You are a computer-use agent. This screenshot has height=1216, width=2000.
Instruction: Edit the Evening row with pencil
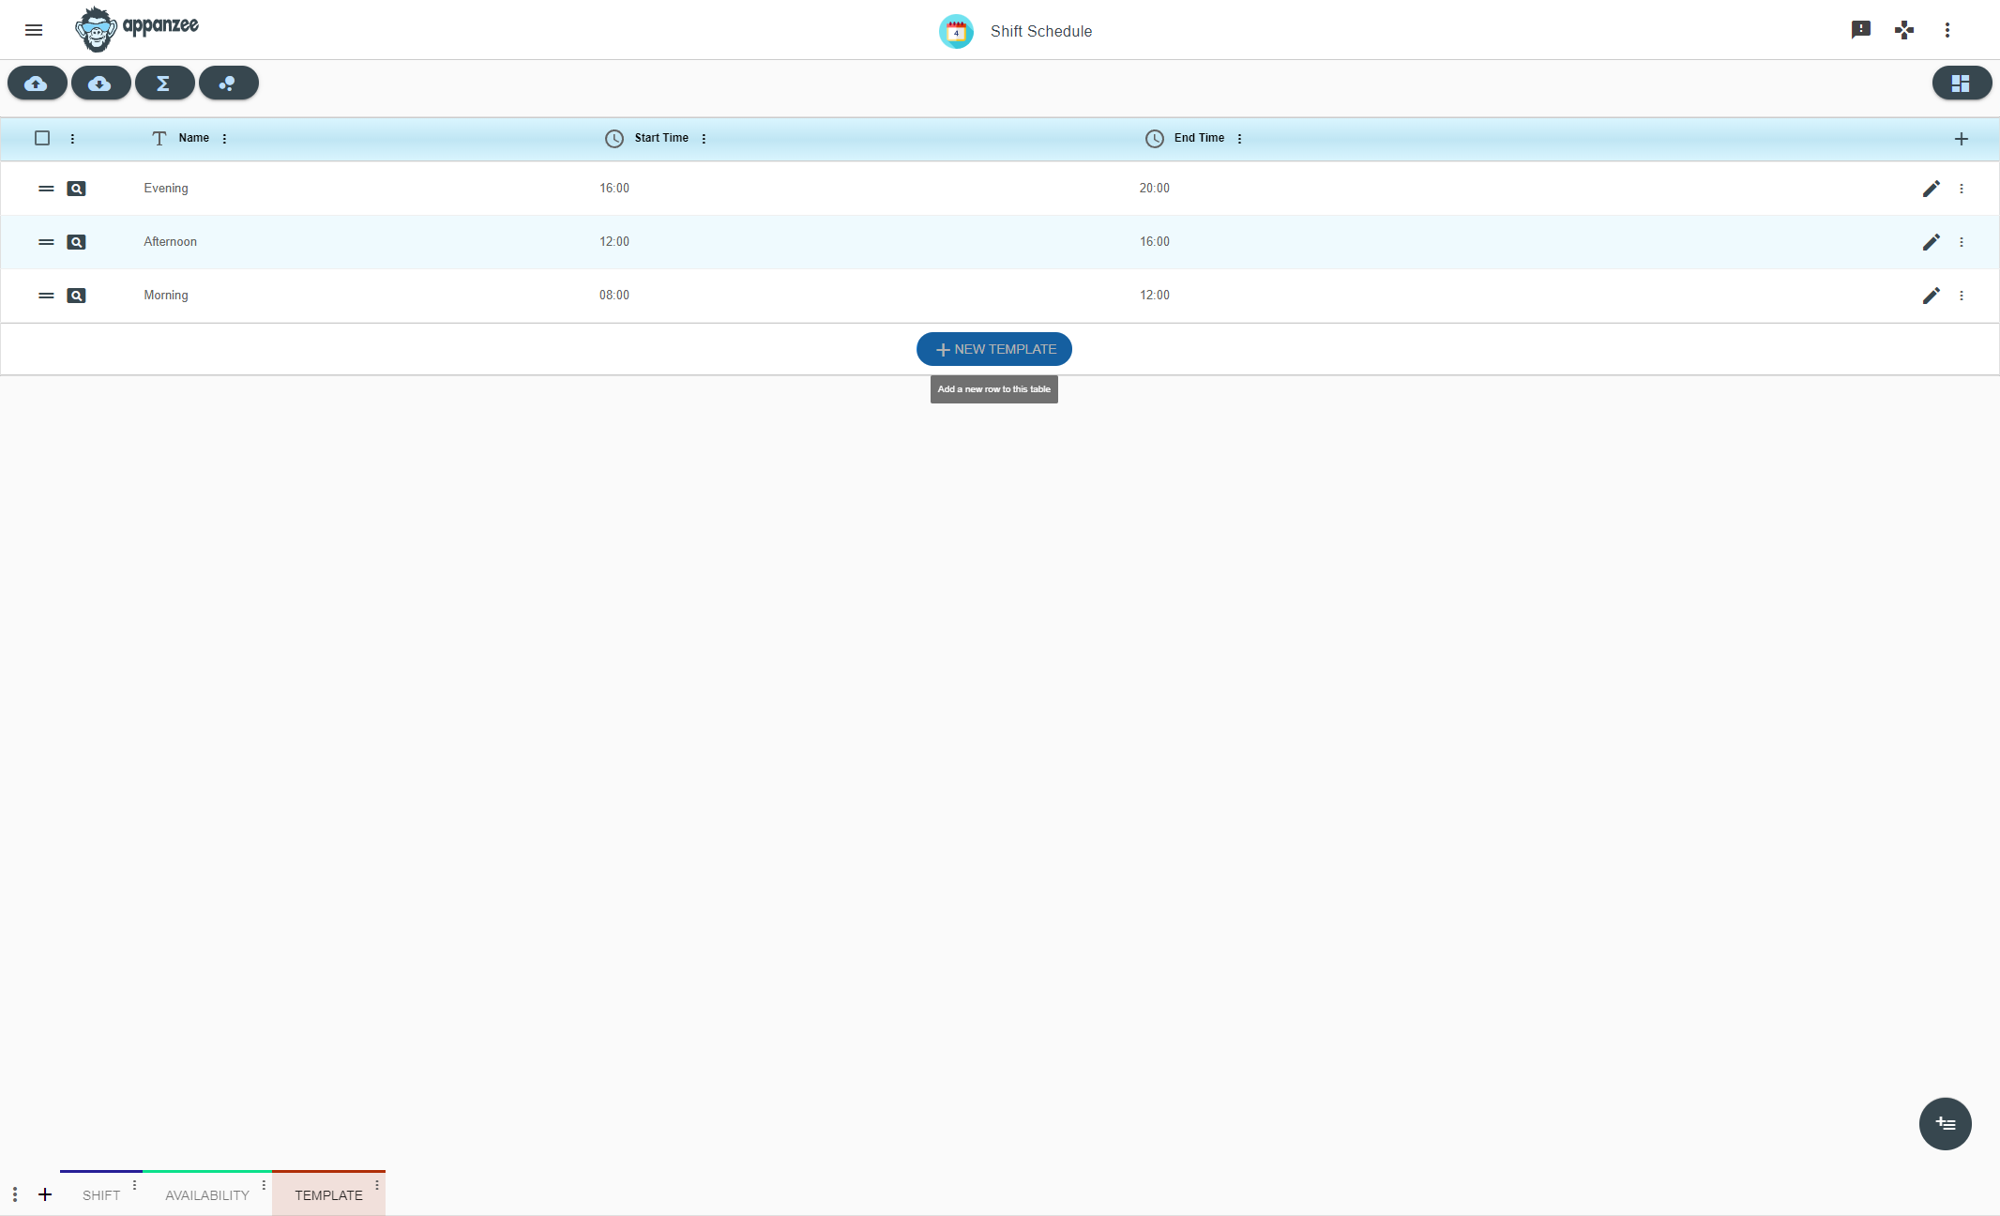(1931, 189)
